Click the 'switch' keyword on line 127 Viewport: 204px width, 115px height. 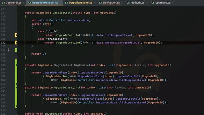click(x=36, y=24)
